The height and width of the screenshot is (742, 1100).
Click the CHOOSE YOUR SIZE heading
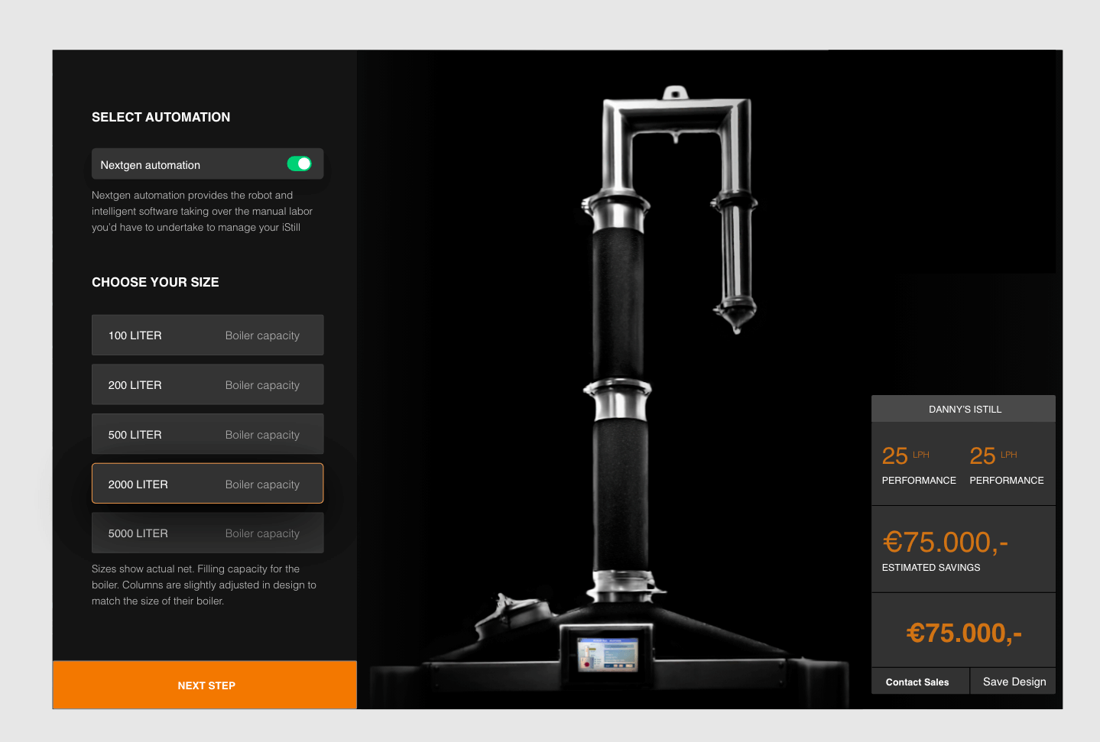pyautogui.click(x=155, y=282)
